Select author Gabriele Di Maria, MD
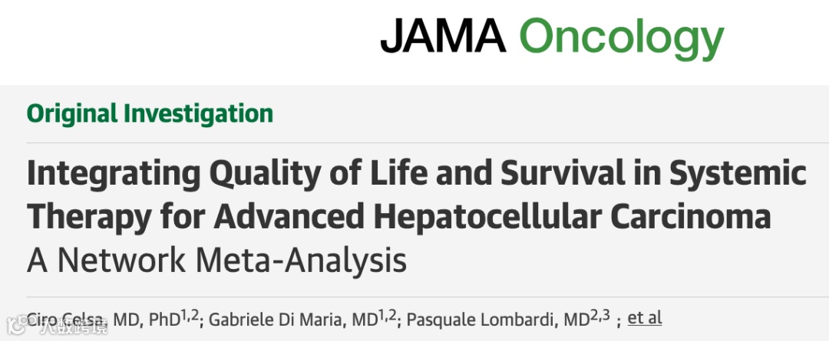The image size is (829, 341). click(293, 320)
